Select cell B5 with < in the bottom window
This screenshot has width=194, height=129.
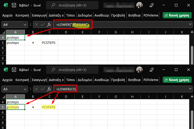(x=33, y=107)
